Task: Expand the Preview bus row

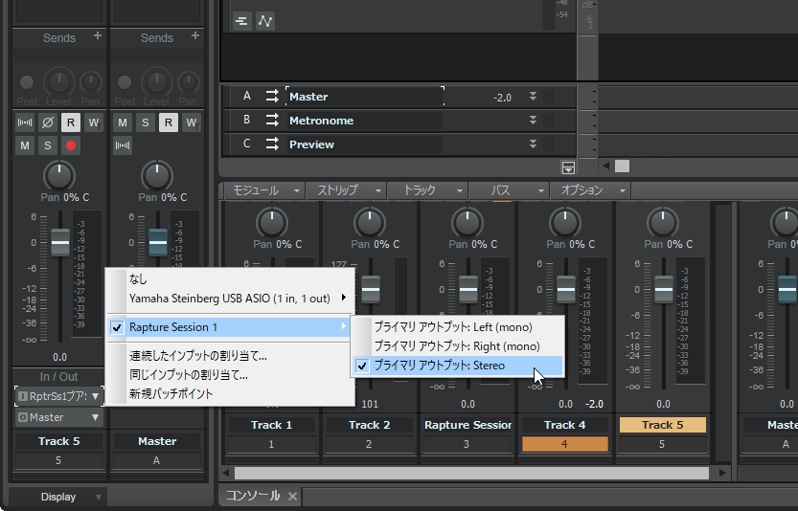Action: point(533,144)
